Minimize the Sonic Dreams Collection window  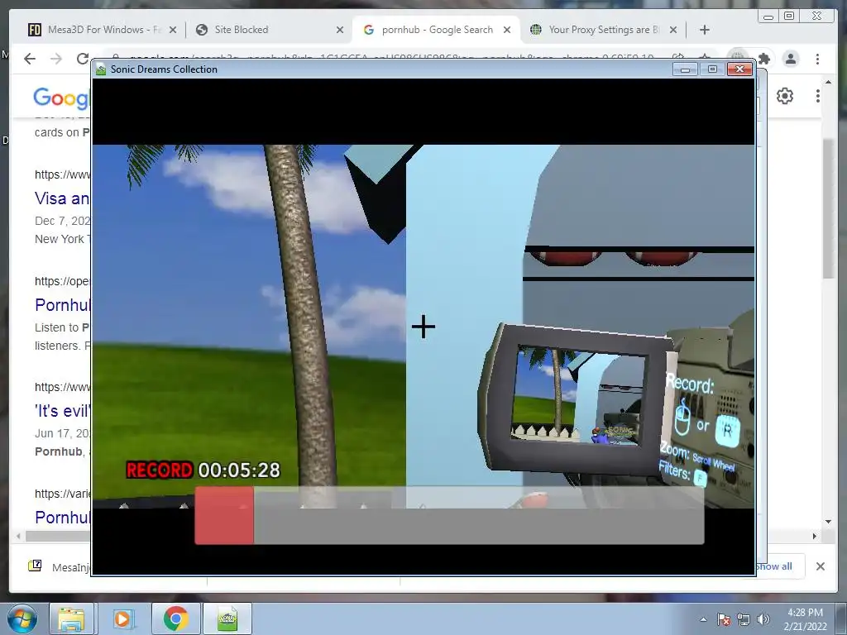point(685,69)
